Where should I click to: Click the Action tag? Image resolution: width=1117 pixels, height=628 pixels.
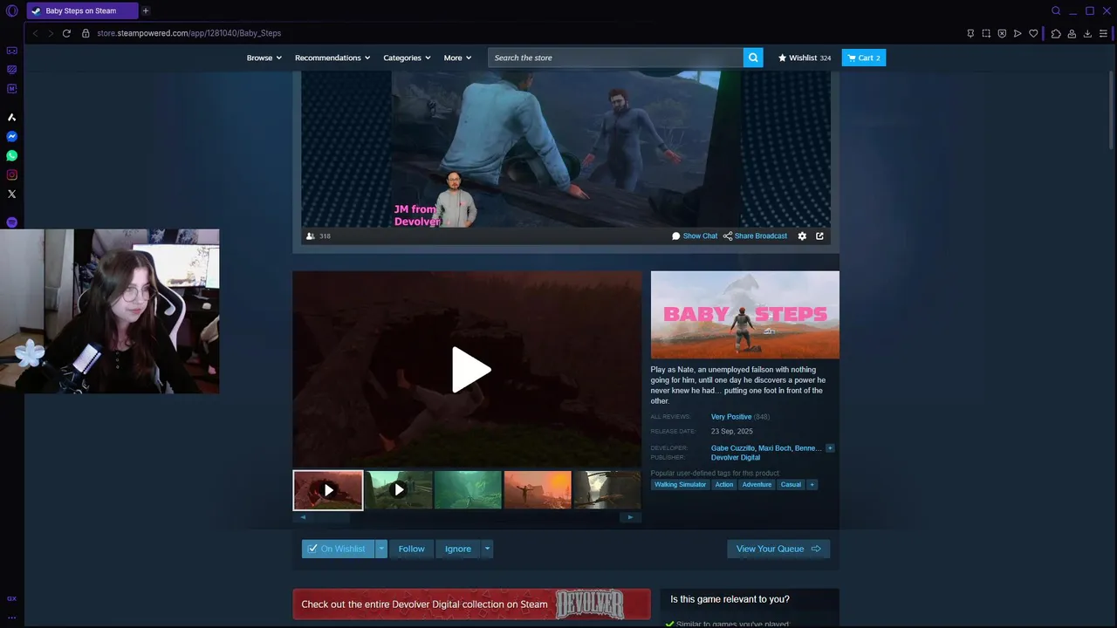click(724, 484)
